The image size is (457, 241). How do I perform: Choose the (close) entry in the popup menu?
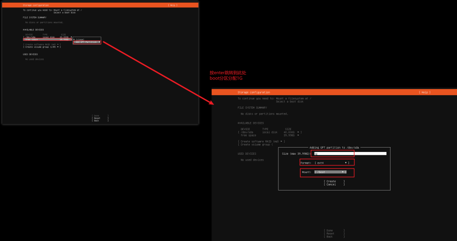tap(79, 39)
